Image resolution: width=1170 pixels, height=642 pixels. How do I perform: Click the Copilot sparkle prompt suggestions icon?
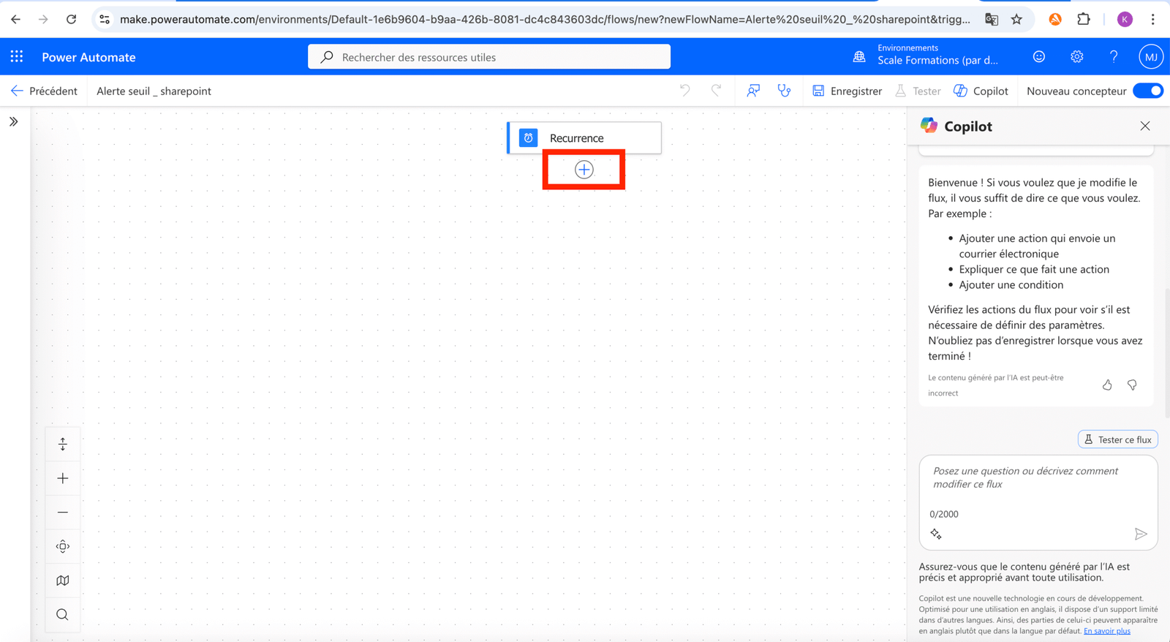pyautogui.click(x=936, y=534)
